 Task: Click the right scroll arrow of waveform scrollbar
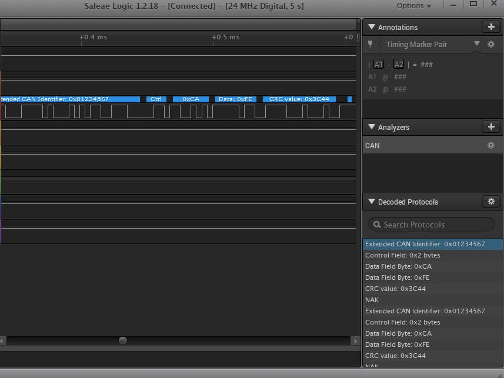tap(355, 341)
